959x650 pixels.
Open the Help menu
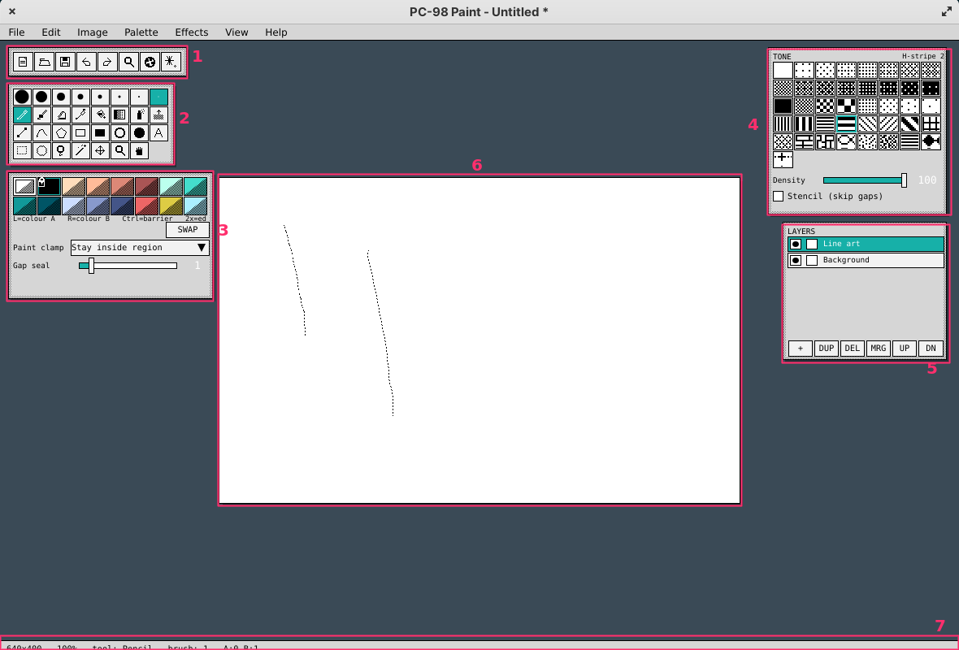pyautogui.click(x=276, y=32)
